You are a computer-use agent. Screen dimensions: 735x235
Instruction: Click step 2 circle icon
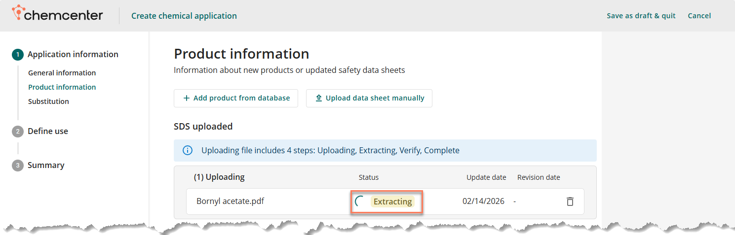click(18, 132)
